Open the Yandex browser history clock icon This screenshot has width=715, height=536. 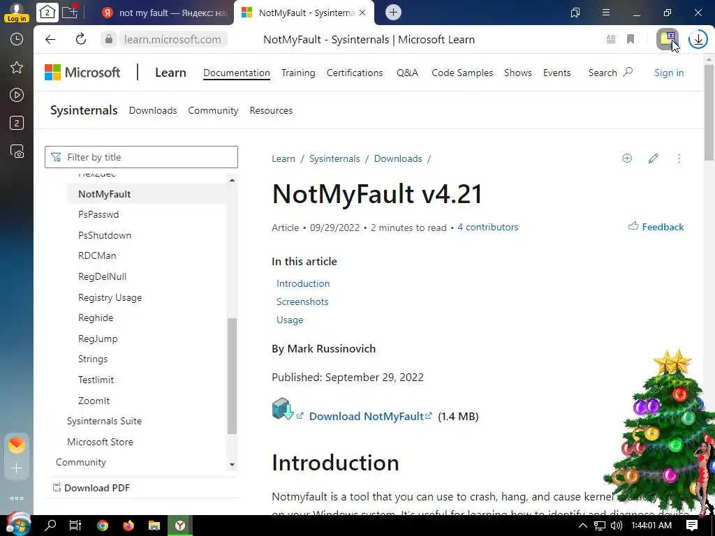[x=17, y=39]
